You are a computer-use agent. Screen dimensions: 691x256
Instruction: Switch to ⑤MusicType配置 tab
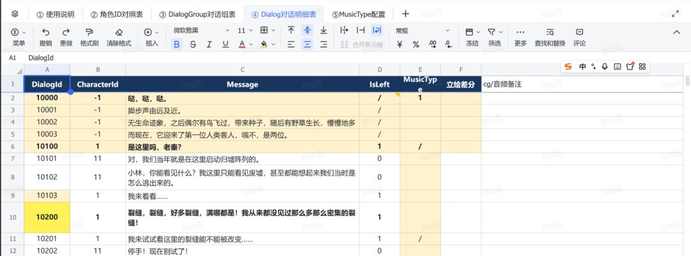pos(359,14)
